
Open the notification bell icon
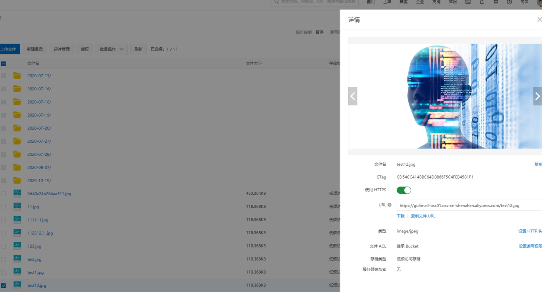[x=482, y=2]
